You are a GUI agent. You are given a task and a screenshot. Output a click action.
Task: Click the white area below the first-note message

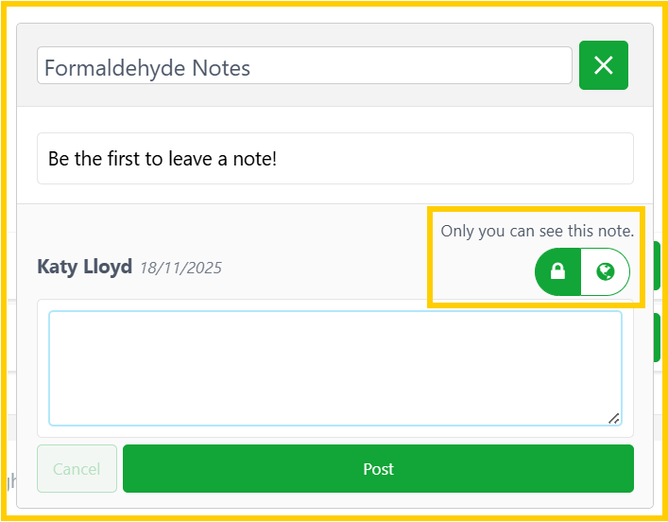pos(335,194)
